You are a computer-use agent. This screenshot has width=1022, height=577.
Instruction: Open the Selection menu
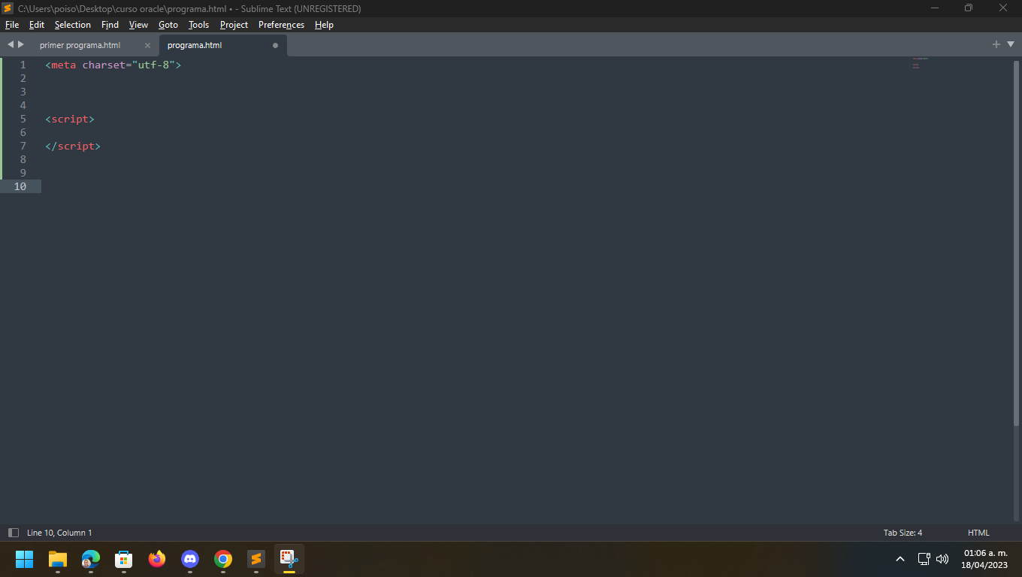73,25
